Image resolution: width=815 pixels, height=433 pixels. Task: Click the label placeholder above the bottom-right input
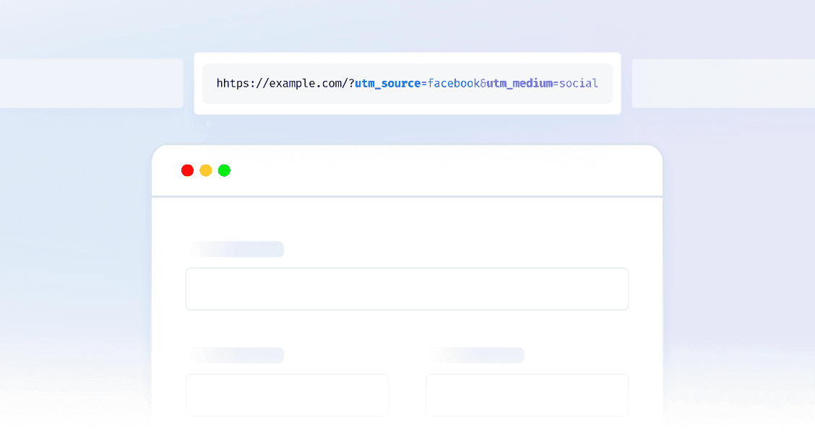point(477,355)
